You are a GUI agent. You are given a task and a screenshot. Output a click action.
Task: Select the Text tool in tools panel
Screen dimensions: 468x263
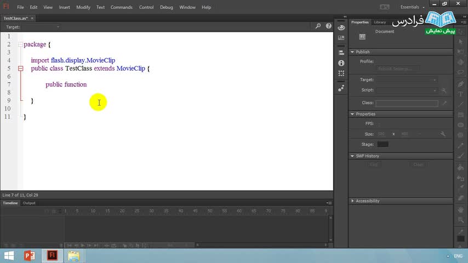(x=461, y=94)
